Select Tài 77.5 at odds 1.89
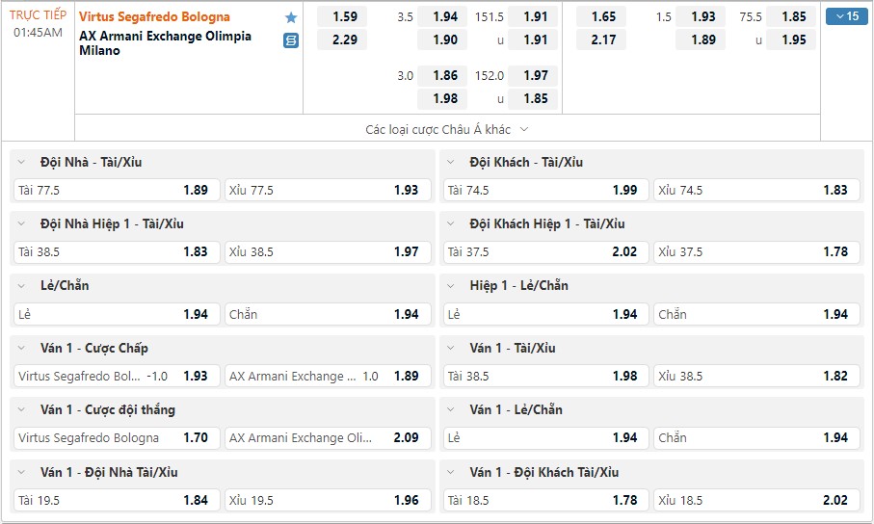The width and height of the screenshot is (874, 524). (x=117, y=190)
